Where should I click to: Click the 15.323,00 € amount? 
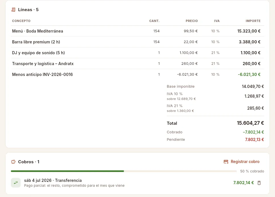point(249,31)
